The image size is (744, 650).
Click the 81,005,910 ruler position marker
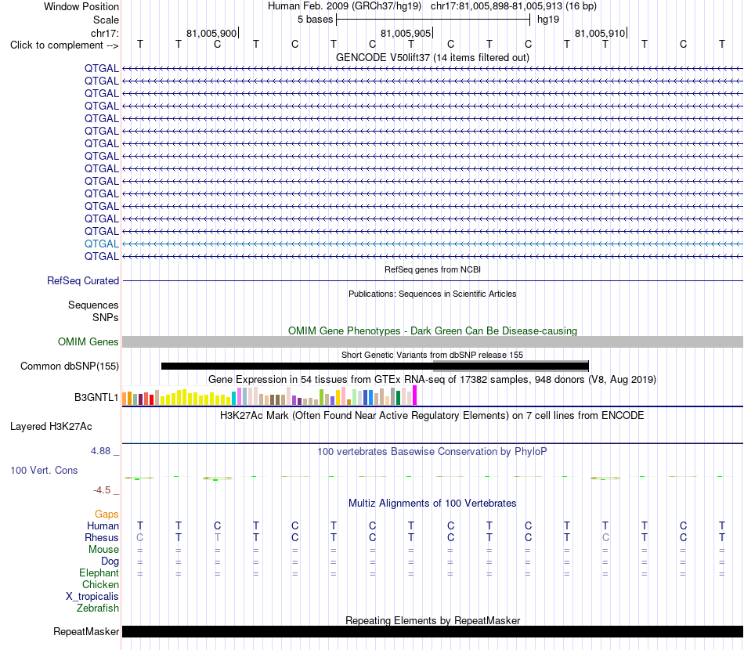600,33
